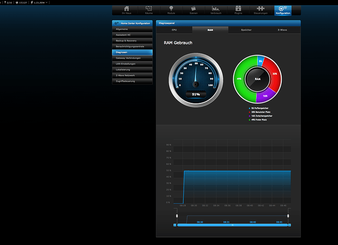Viewport: 338px width, 245px height.
Task: Click the right handle of timeline range
Action: click(288, 216)
